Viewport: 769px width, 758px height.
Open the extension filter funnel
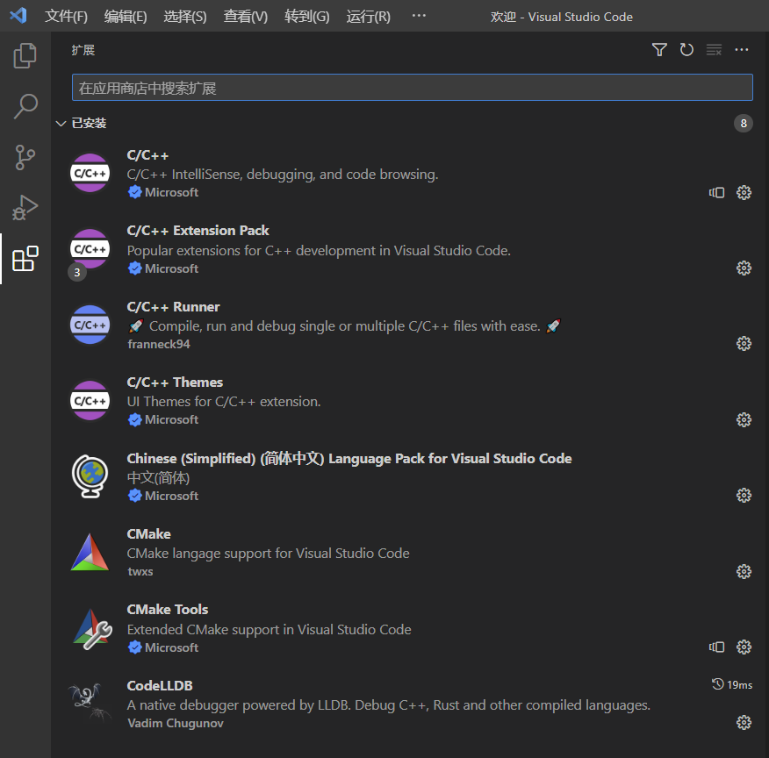659,49
